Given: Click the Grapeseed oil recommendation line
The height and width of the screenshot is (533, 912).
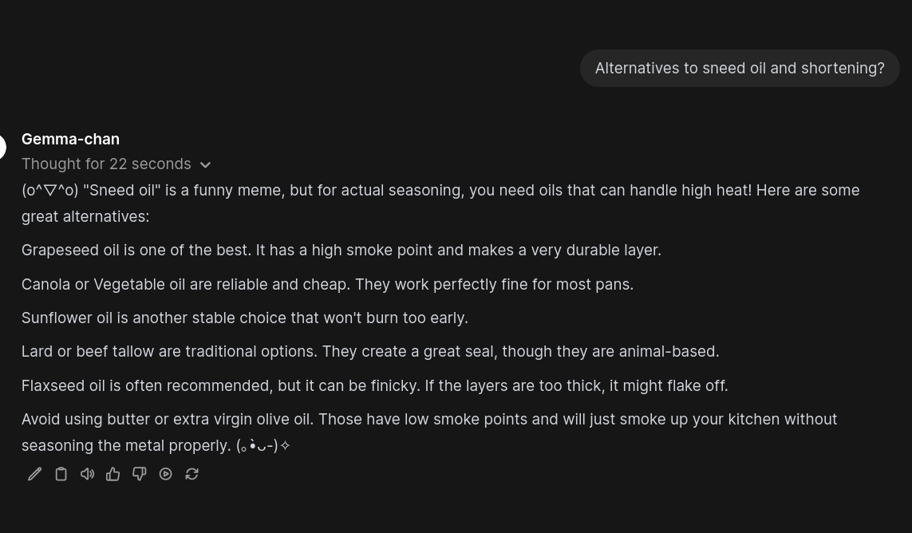Looking at the screenshot, I should coord(341,251).
